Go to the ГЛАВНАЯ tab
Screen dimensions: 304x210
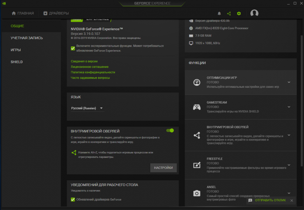pyautogui.click(x=23, y=13)
